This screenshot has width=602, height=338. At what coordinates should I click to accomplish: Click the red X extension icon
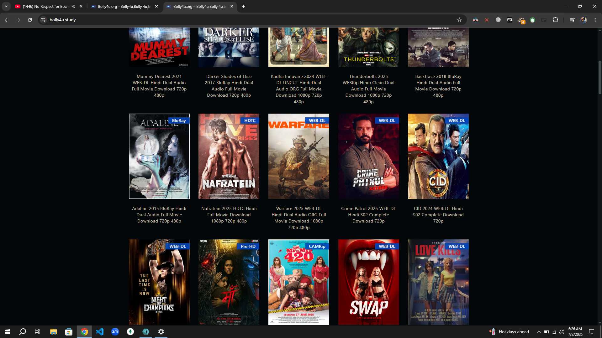pos(487,20)
